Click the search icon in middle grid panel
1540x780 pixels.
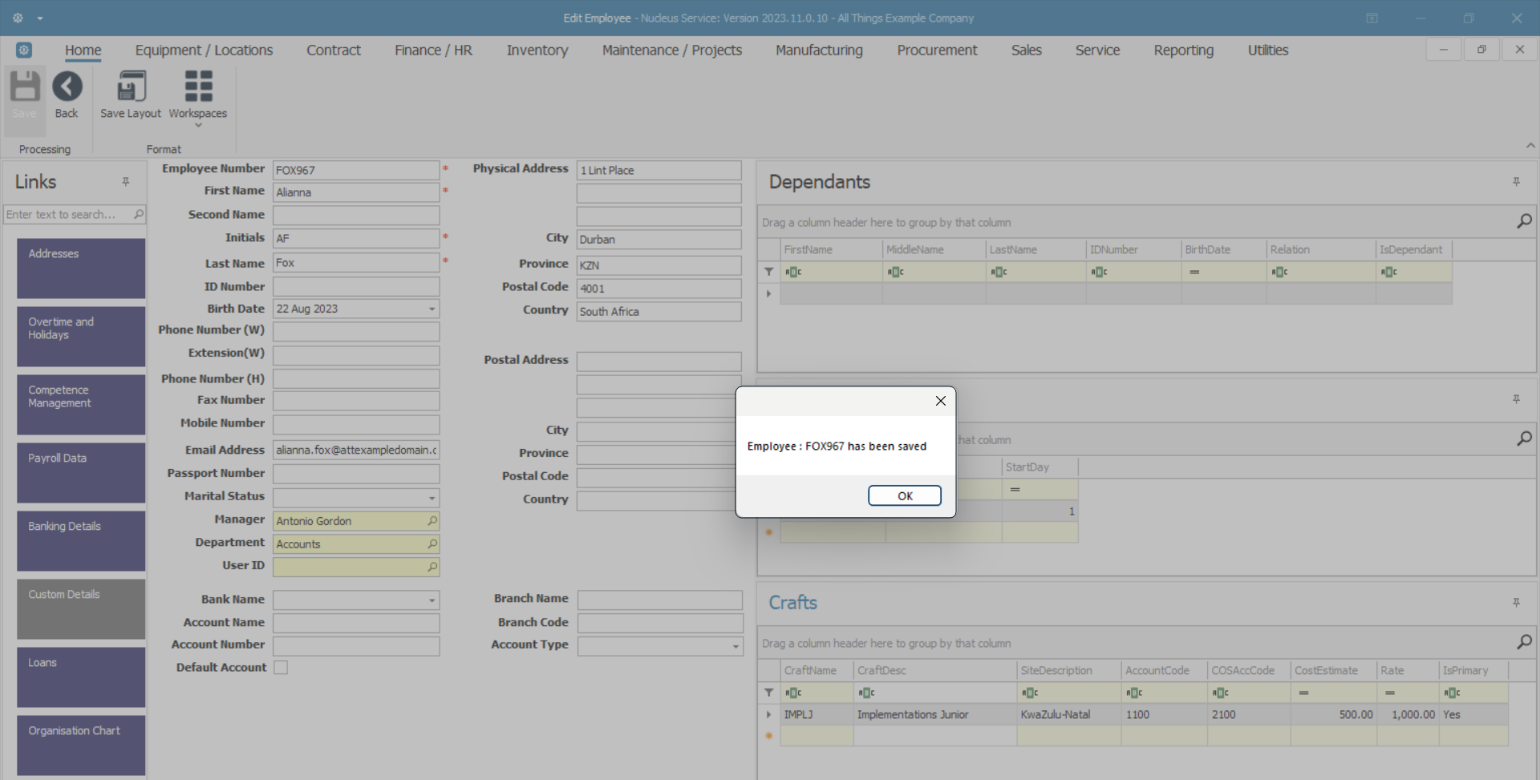click(1524, 438)
